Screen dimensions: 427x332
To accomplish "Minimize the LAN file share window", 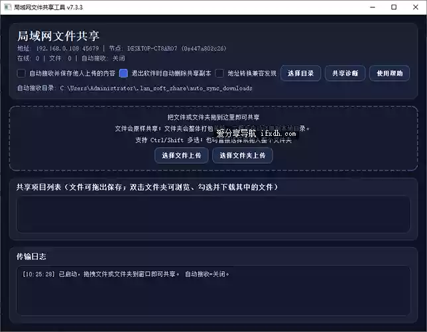I will click(373, 7).
